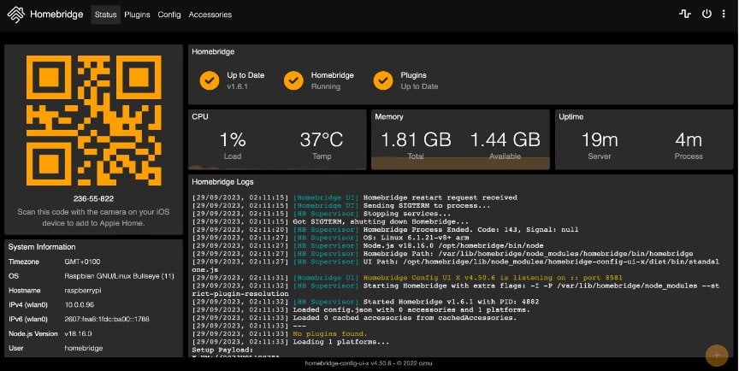
Task: Click the Homebridge Running checkmark icon
Action: pyautogui.click(x=293, y=80)
